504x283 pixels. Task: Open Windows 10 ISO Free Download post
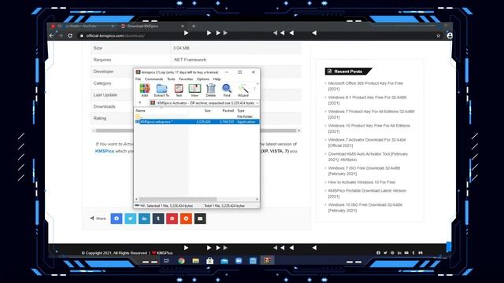coord(365,208)
